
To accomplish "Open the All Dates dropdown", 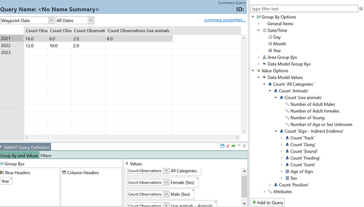I will 91,21.
